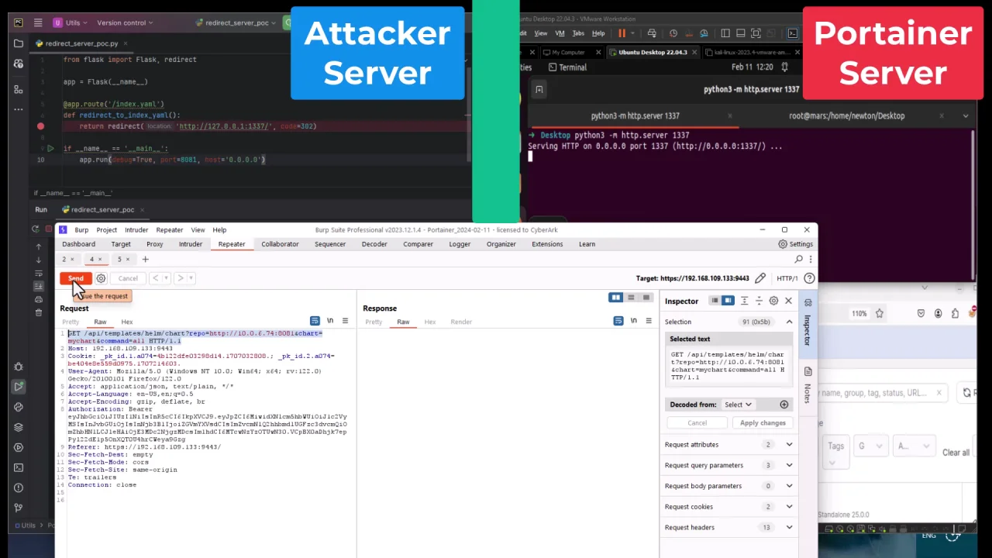992x558 pixels.
Task: Rerun redirect_server_poc in the PyCharm Run panel
Action: [x=36, y=229]
